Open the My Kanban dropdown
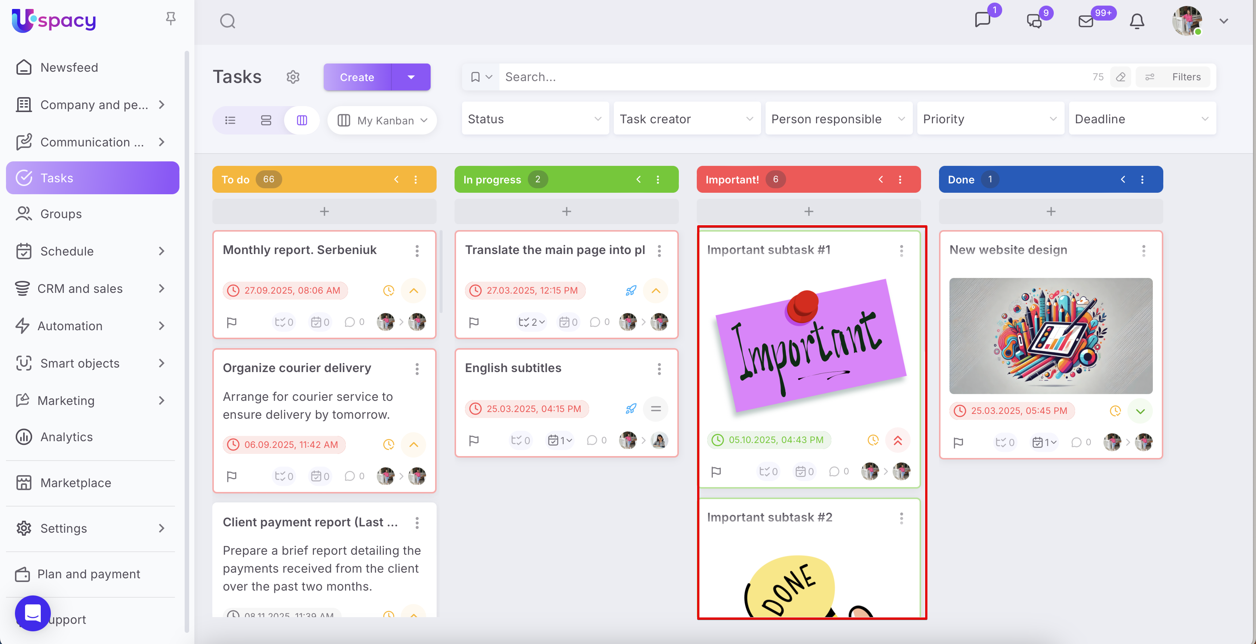This screenshot has height=644, width=1256. click(382, 120)
